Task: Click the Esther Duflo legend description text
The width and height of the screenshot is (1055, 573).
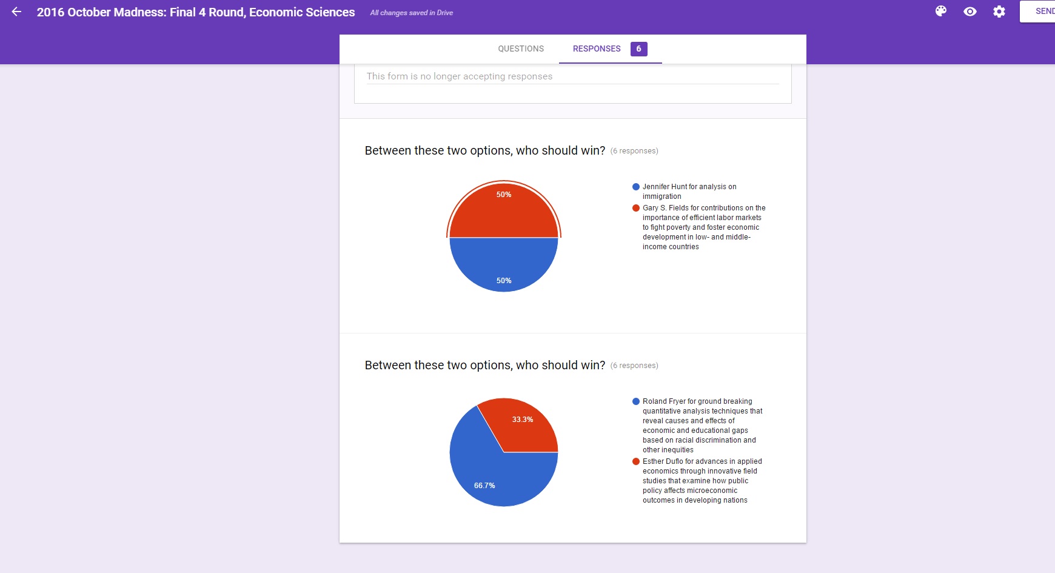Action: (702, 481)
